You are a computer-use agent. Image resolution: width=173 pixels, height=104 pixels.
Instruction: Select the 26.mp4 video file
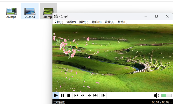11,13
